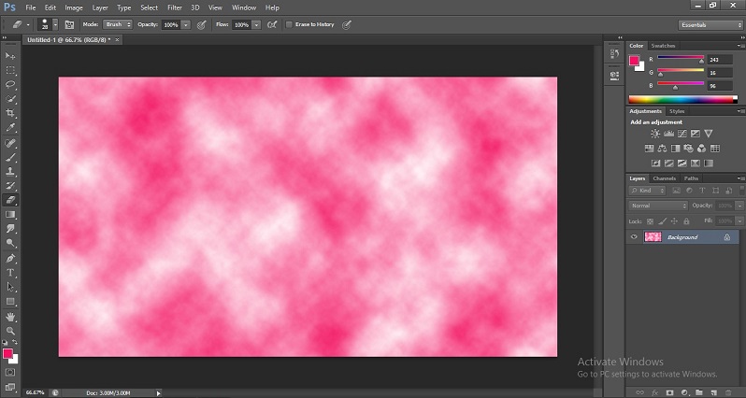Click the foreground color swatch in Color panel

pyautogui.click(x=634, y=61)
